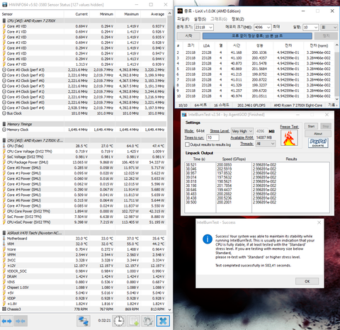Click the VRM temperature icon
Image resolution: width=340 pixels, height=330 pixels.
4,244
